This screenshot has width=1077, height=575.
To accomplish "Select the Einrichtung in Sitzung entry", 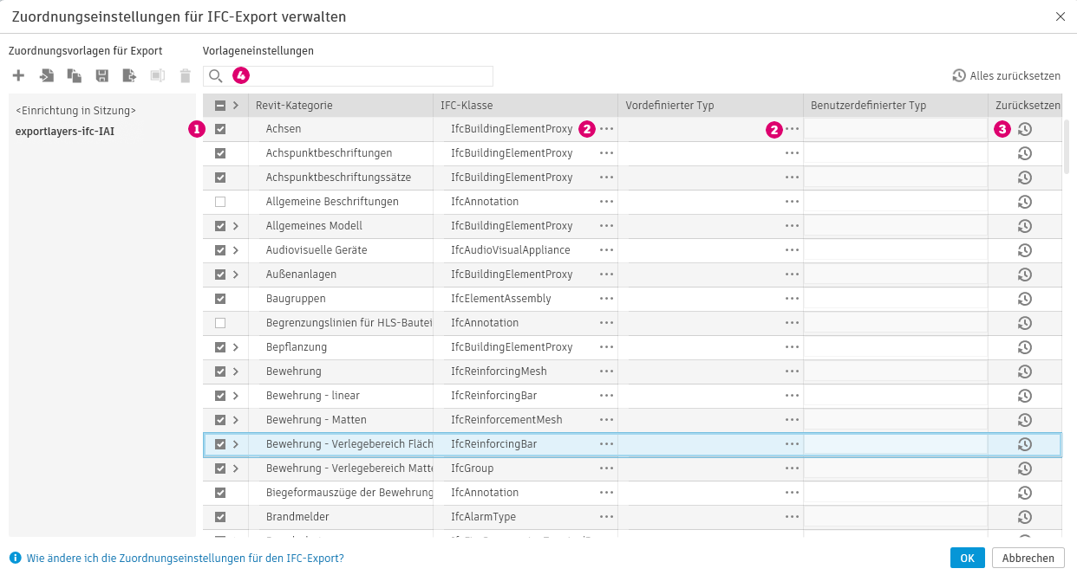I will click(76, 111).
